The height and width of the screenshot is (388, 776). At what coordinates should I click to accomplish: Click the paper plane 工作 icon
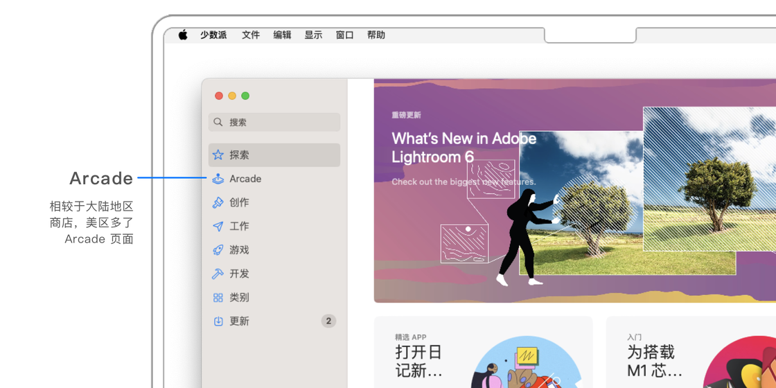click(218, 226)
